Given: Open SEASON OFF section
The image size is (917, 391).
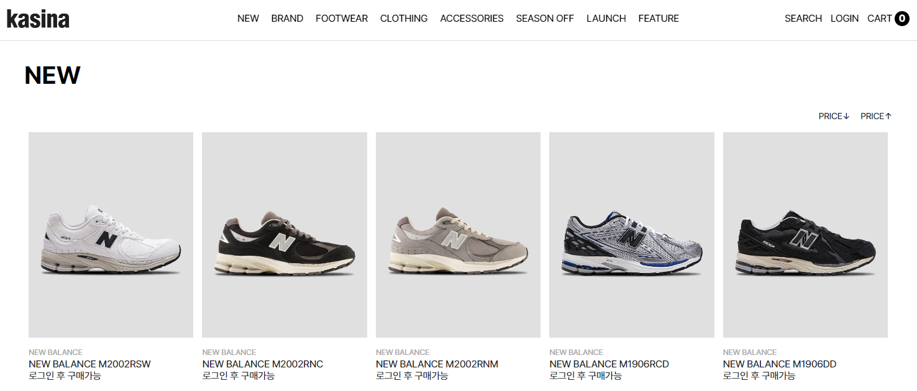Looking at the screenshot, I should (x=545, y=19).
